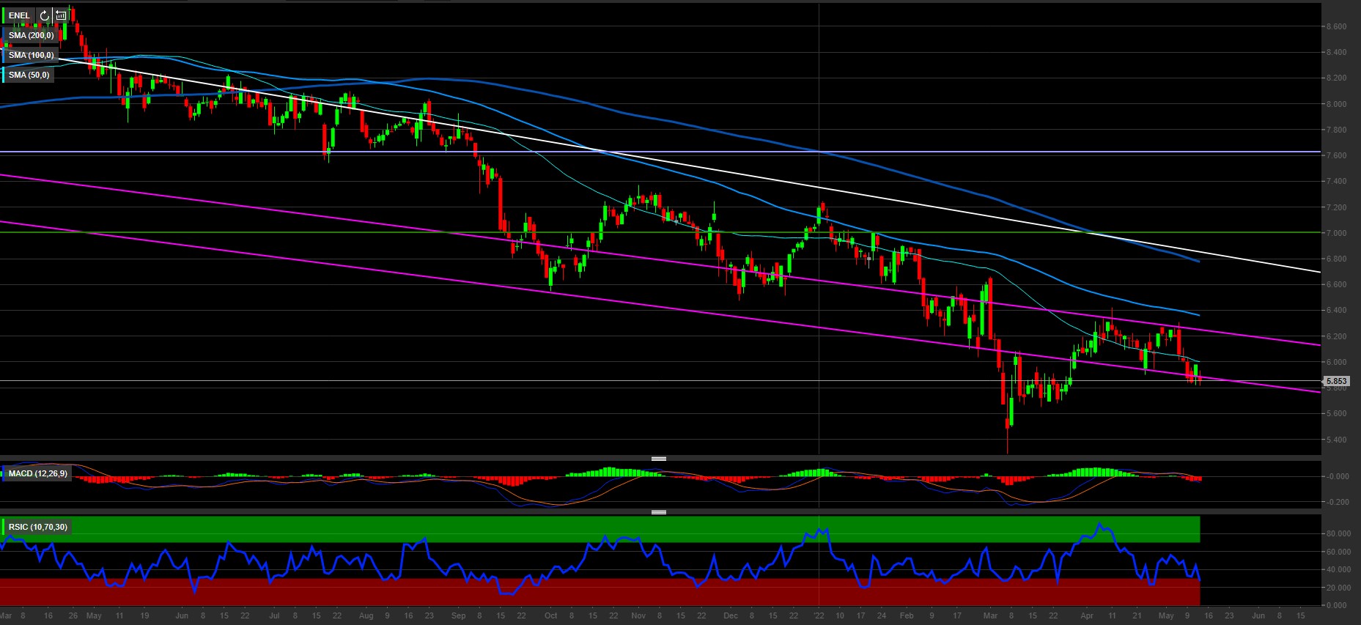This screenshot has width=1361, height=625.
Task: Click the green ENEL color bar
Action: pyautogui.click(x=3, y=15)
